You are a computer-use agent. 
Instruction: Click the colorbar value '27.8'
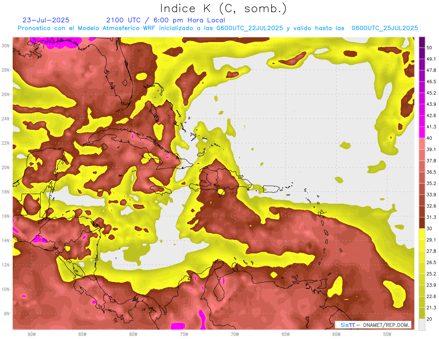[431, 251]
